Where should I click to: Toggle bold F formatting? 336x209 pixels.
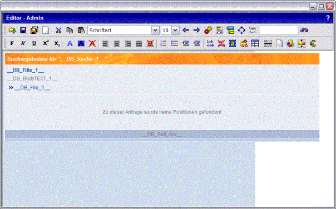[12, 43]
